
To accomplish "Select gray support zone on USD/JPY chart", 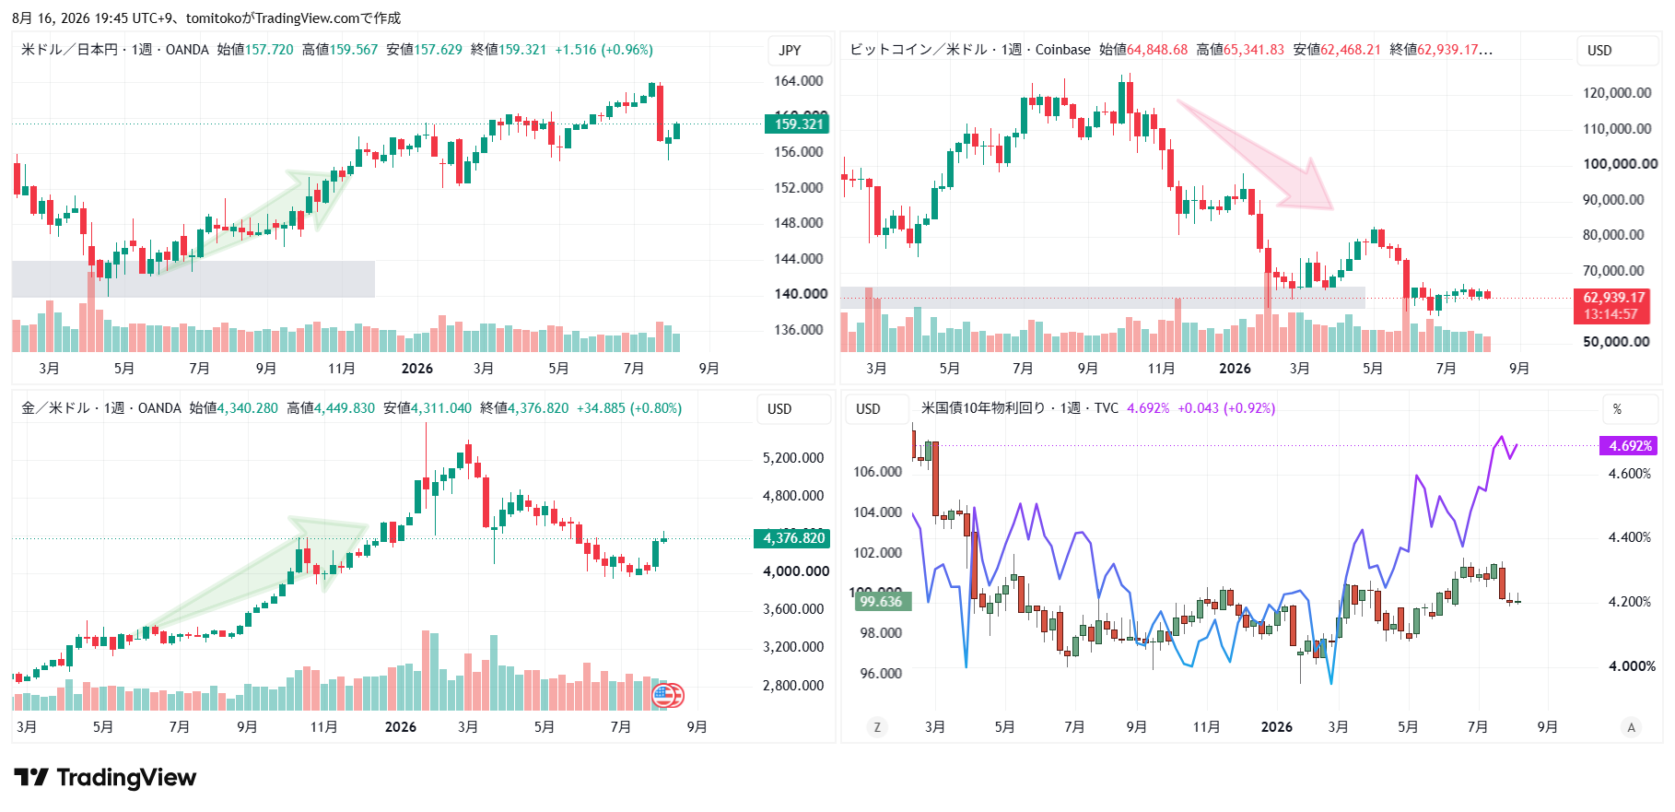I will click(193, 279).
